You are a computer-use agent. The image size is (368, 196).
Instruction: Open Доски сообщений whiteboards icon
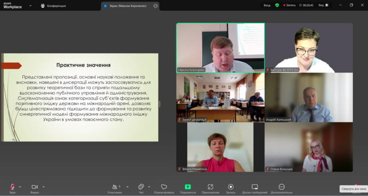pos(255,187)
